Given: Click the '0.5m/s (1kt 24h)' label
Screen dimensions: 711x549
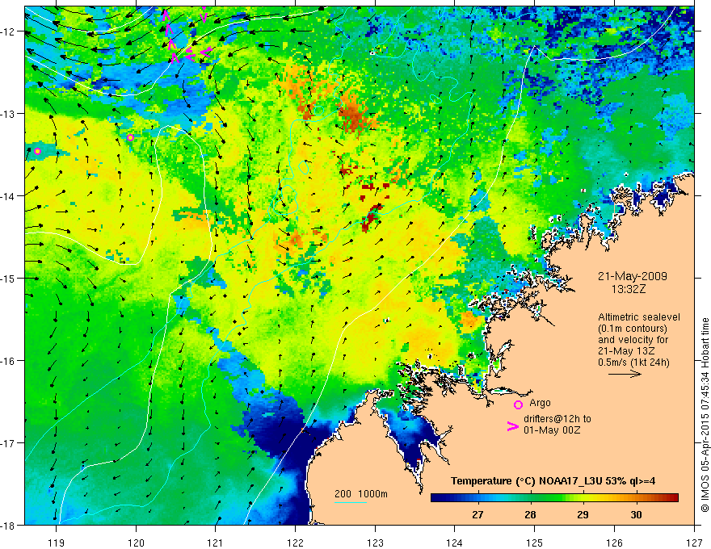Looking at the screenshot, I should (633, 363).
